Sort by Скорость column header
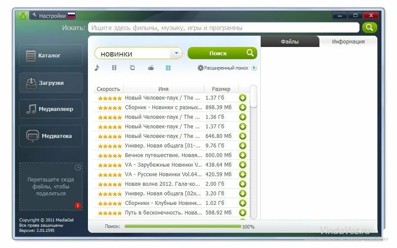Image resolution: width=397 pixels, height=248 pixels. click(x=108, y=89)
